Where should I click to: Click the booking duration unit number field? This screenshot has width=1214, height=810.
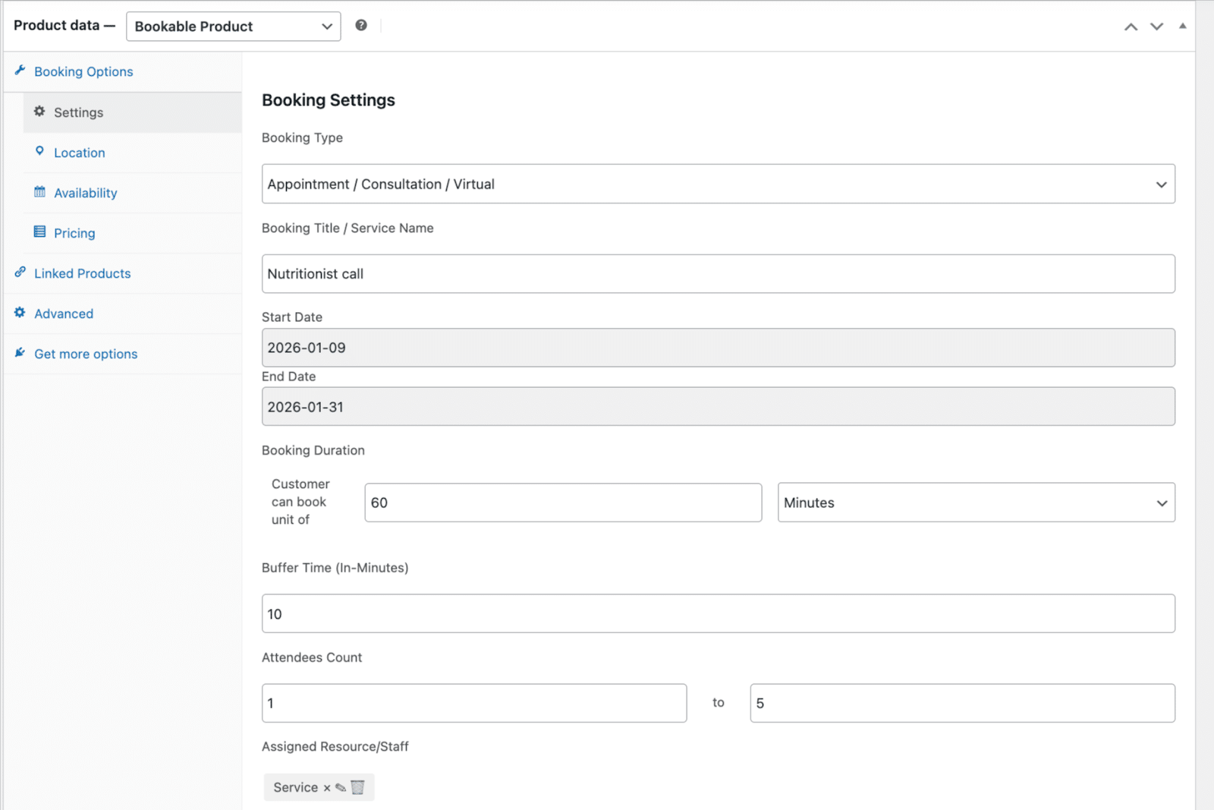click(563, 503)
